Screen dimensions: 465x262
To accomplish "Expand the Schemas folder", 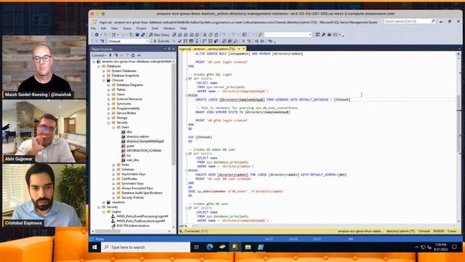I will [113, 170].
